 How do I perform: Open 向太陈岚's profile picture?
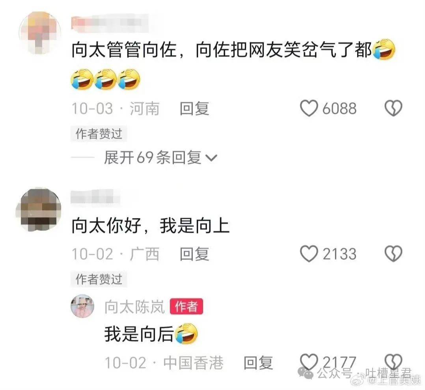82,306
